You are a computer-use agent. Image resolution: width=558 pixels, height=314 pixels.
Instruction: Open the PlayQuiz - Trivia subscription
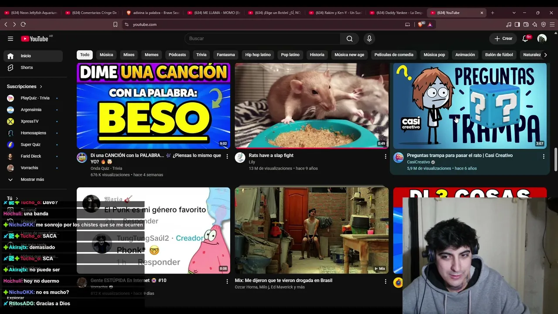click(33, 98)
